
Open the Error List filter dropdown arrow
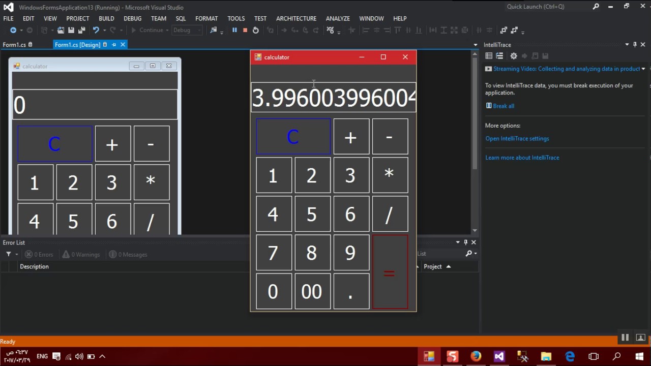17,254
